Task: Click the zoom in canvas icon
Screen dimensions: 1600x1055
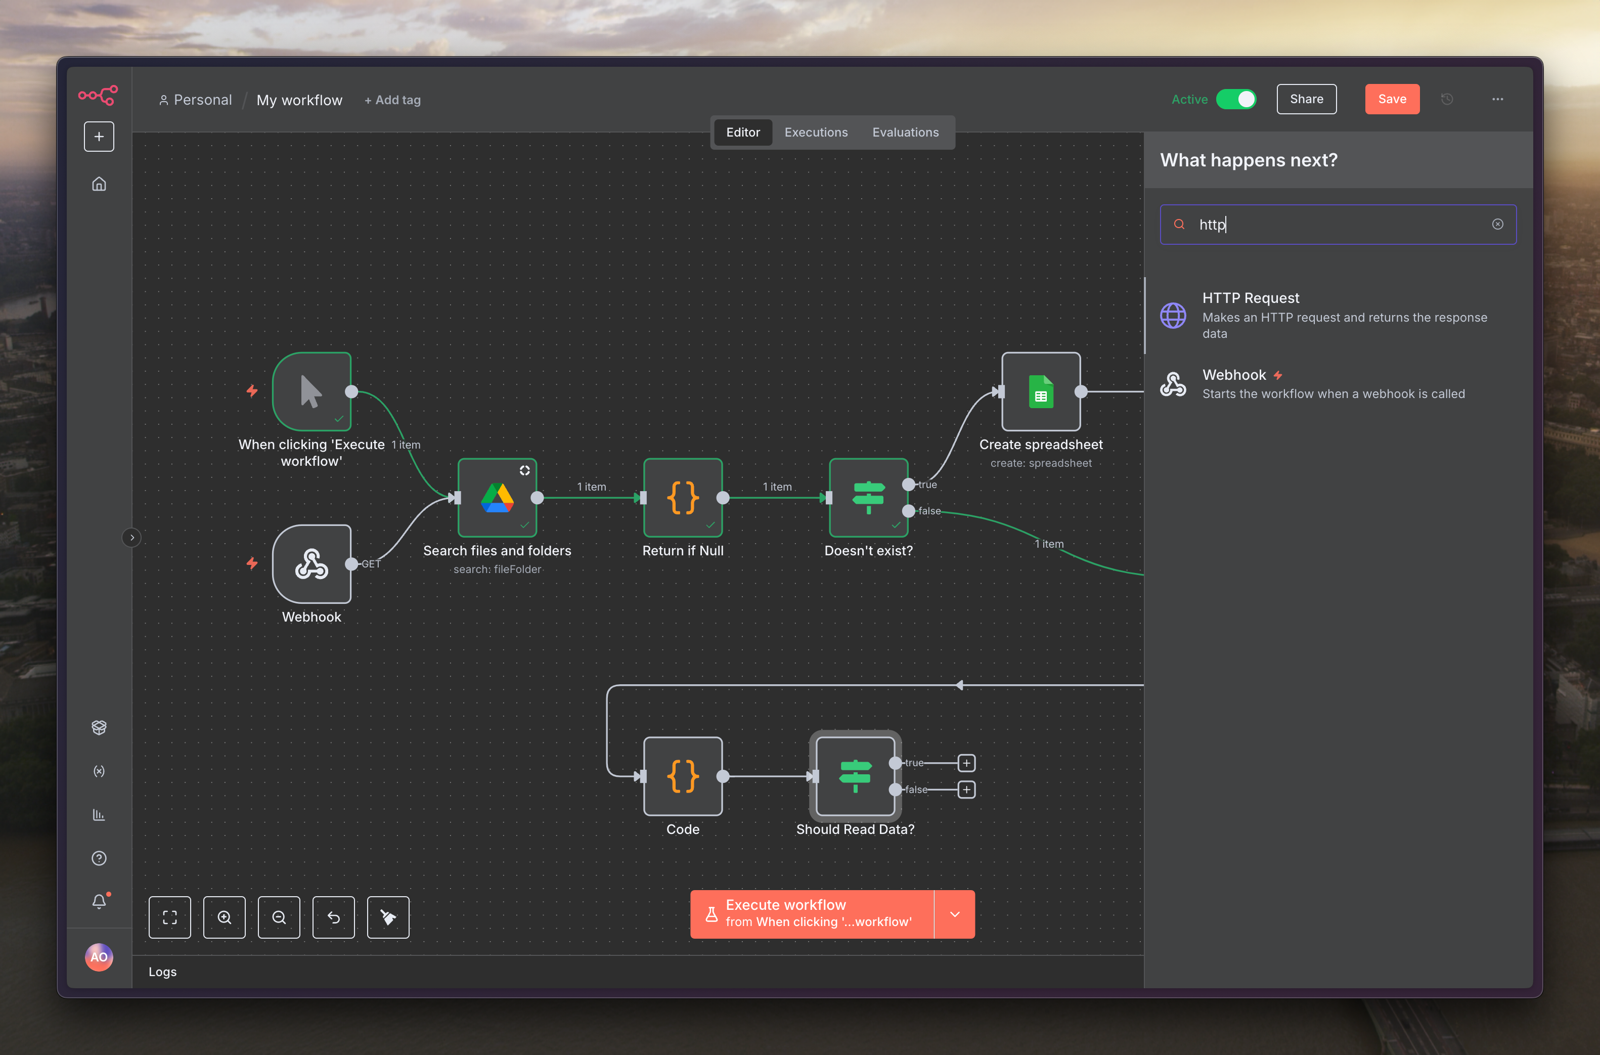Action: tap(224, 917)
